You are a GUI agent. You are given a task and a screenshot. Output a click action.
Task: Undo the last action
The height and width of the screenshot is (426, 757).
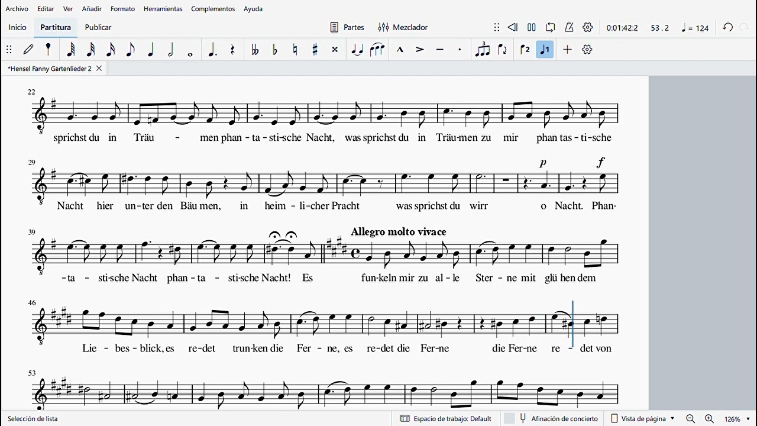[728, 27]
